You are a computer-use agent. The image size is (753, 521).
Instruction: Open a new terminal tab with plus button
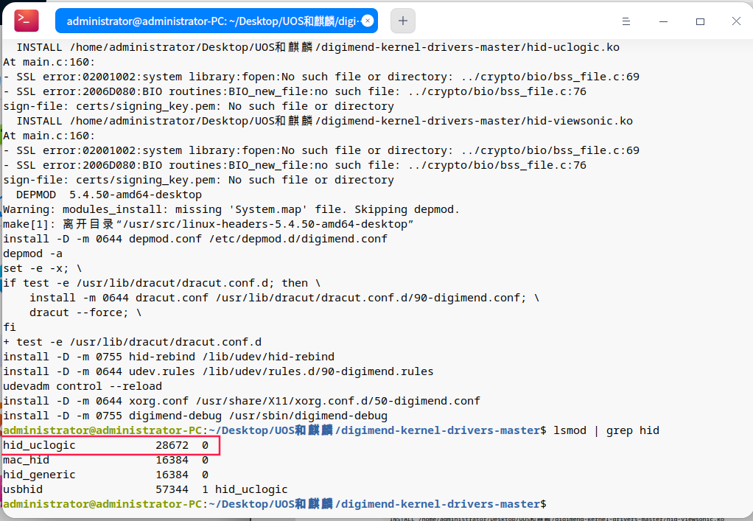402,21
